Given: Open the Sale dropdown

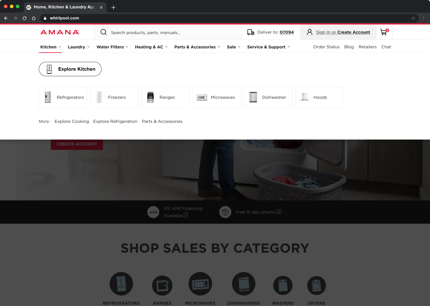Looking at the screenshot, I should tap(234, 47).
